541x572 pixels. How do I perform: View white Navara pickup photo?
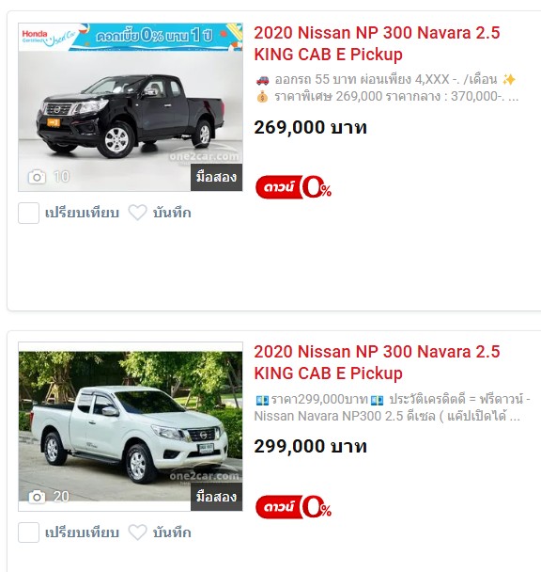(131, 427)
